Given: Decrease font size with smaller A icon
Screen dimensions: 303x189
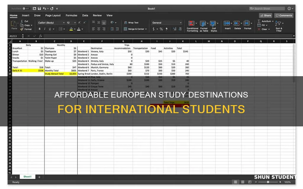Looking at the screenshot, I should click(84, 22).
